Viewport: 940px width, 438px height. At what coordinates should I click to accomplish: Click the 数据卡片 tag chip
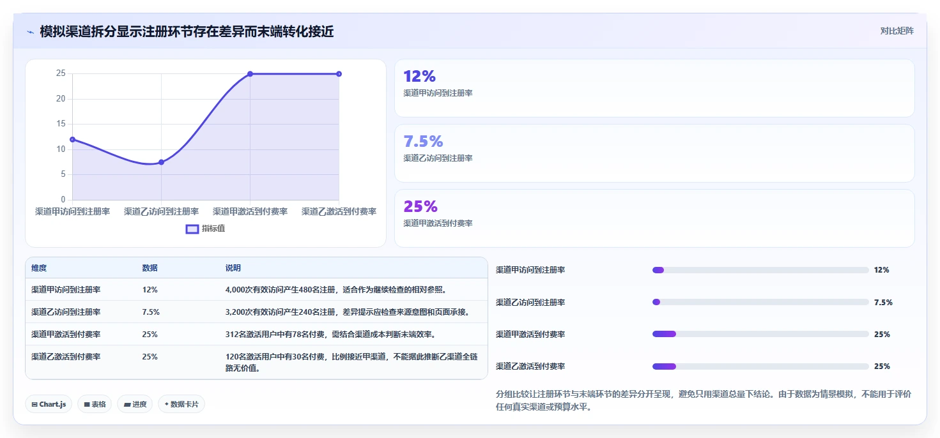(181, 404)
